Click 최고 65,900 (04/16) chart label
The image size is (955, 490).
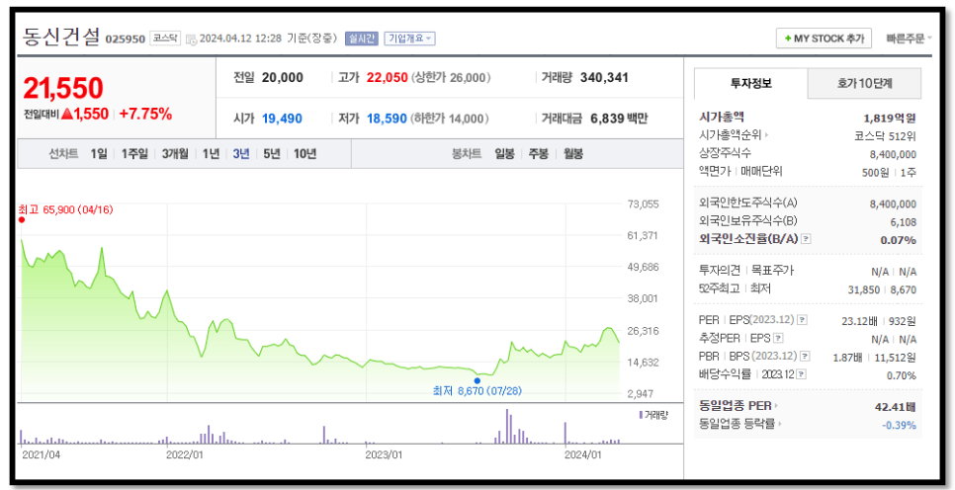click(66, 209)
